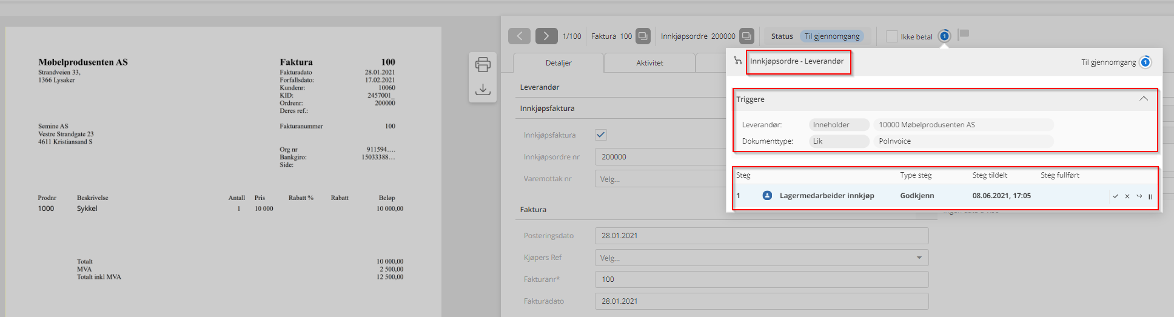Go to the next invoice
Screen dimensions: 1174x317
[546, 36]
